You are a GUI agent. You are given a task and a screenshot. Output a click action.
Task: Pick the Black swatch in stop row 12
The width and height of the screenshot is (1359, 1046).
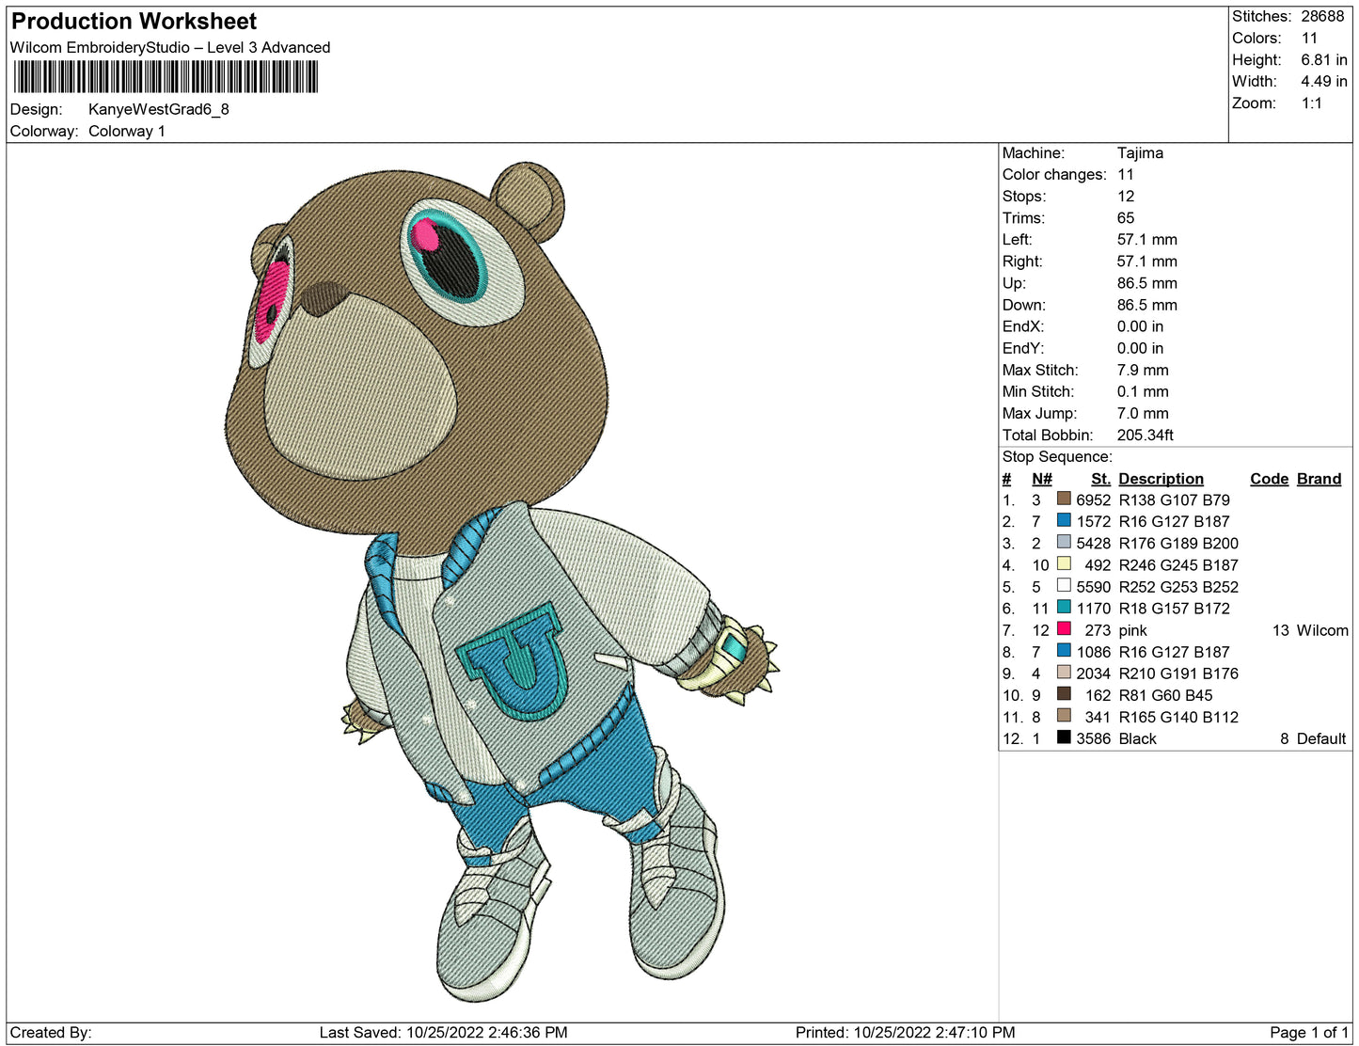(1064, 737)
